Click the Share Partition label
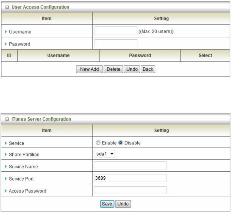The image size is (231, 213). (x=24, y=155)
